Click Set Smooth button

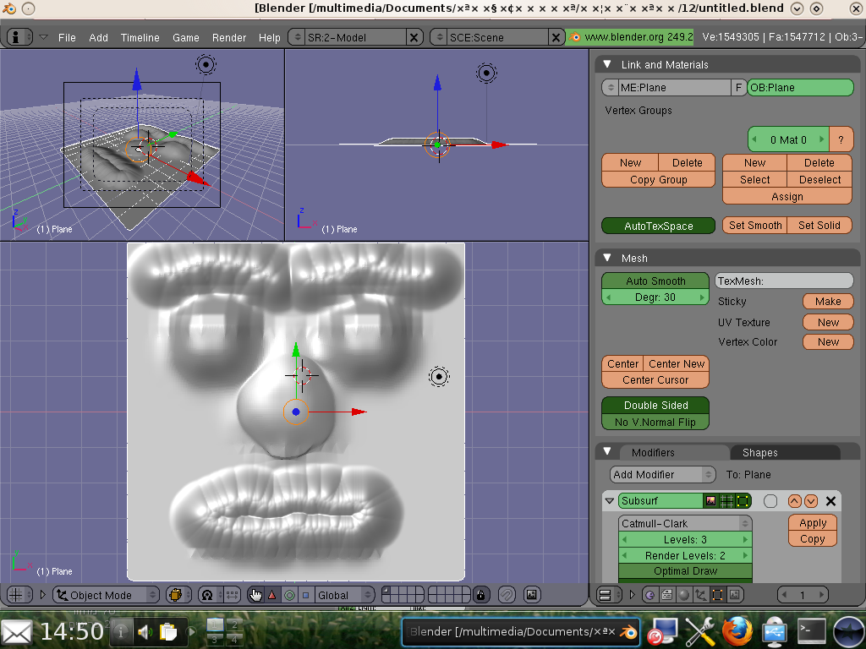point(755,225)
